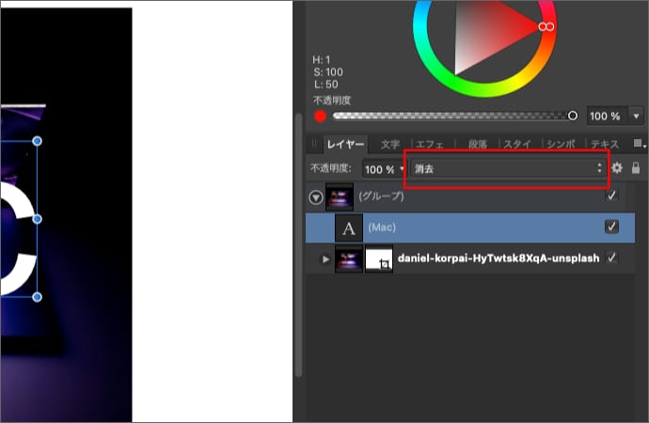This screenshot has height=423, width=649.
Task: Toggle visibility of daniel-korpai layer
Action: coord(612,258)
